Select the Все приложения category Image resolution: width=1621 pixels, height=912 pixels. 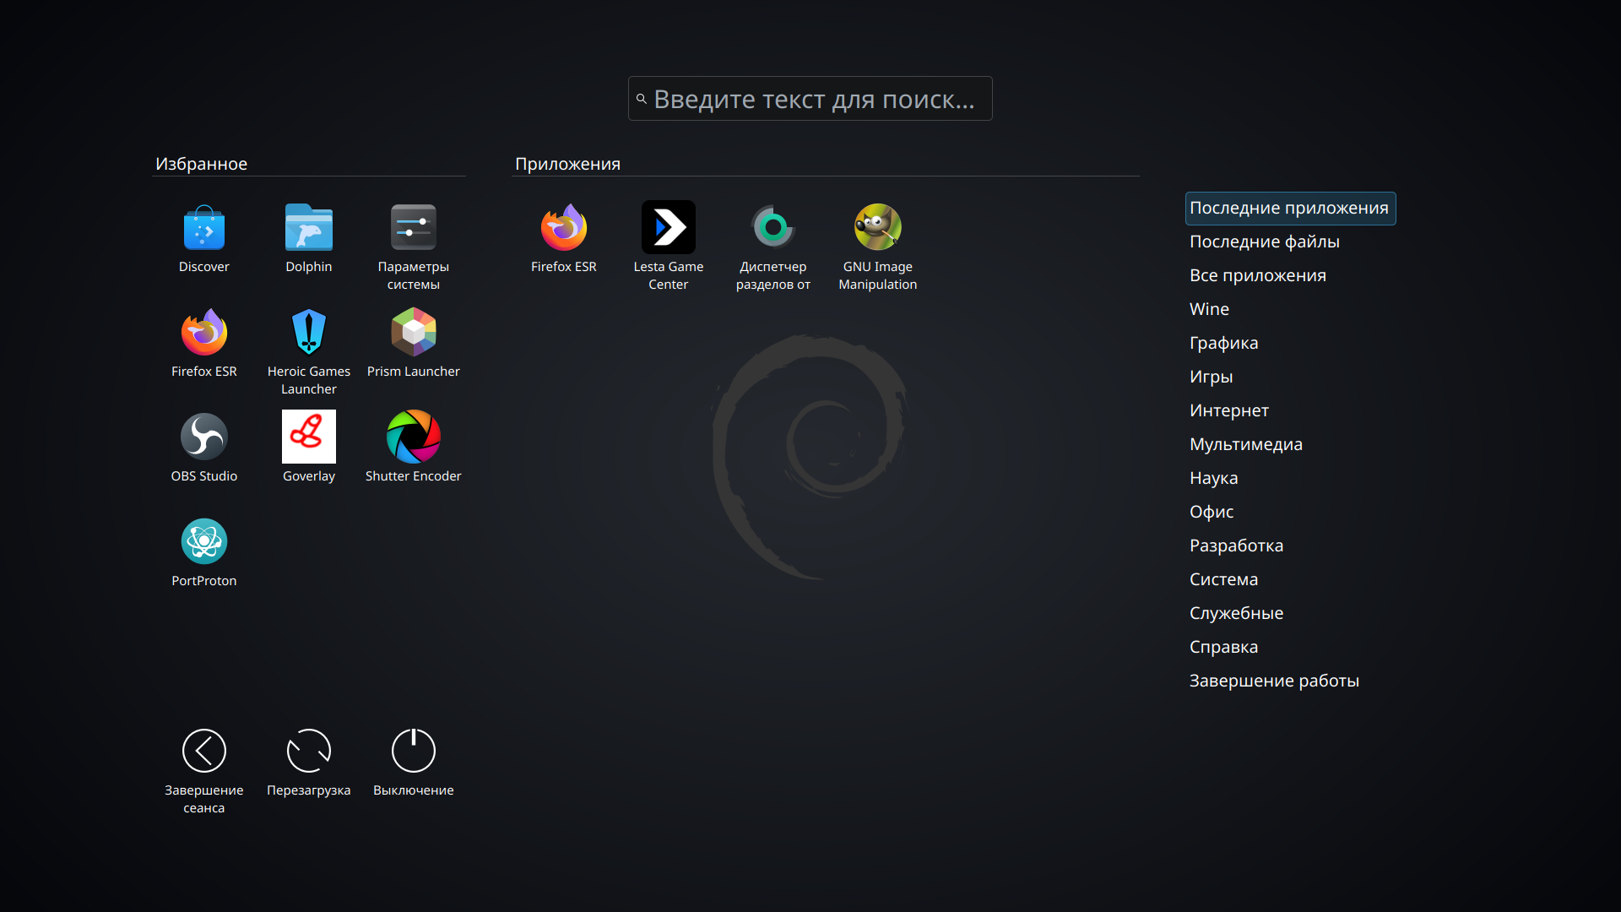[x=1258, y=275]
